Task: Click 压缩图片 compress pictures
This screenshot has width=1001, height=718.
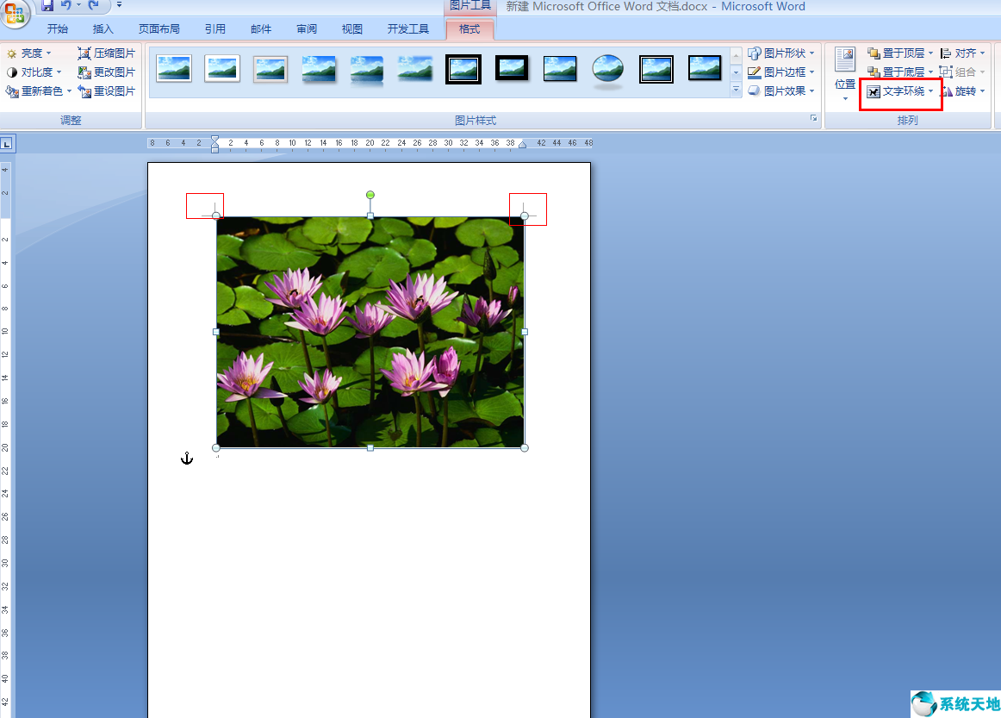Action: point(107,53)
